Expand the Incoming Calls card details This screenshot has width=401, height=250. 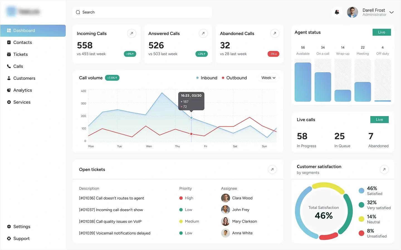point(131,33)
